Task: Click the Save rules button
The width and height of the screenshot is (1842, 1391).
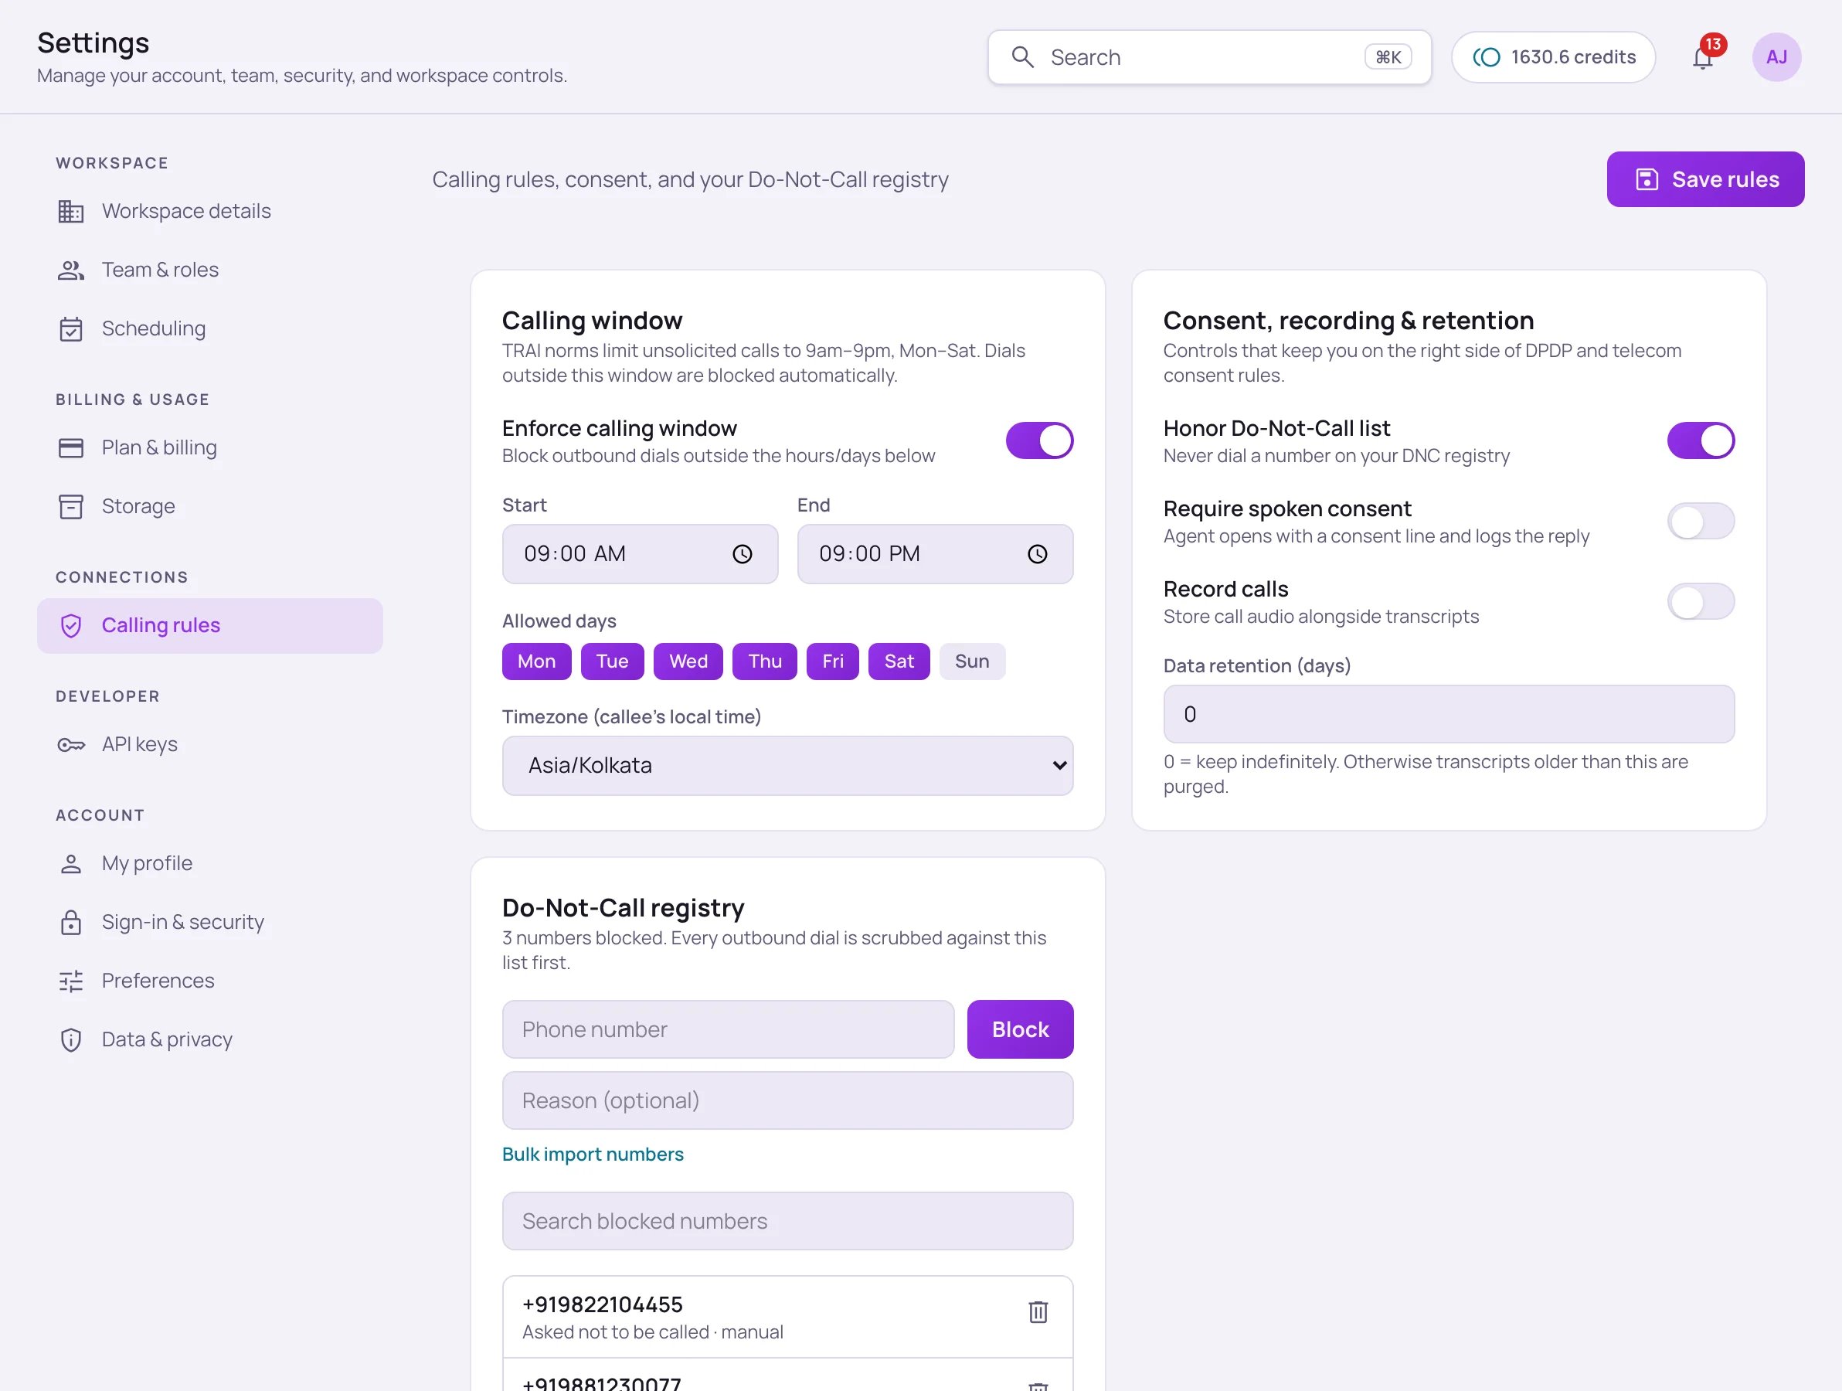Action: (1705, 179)
